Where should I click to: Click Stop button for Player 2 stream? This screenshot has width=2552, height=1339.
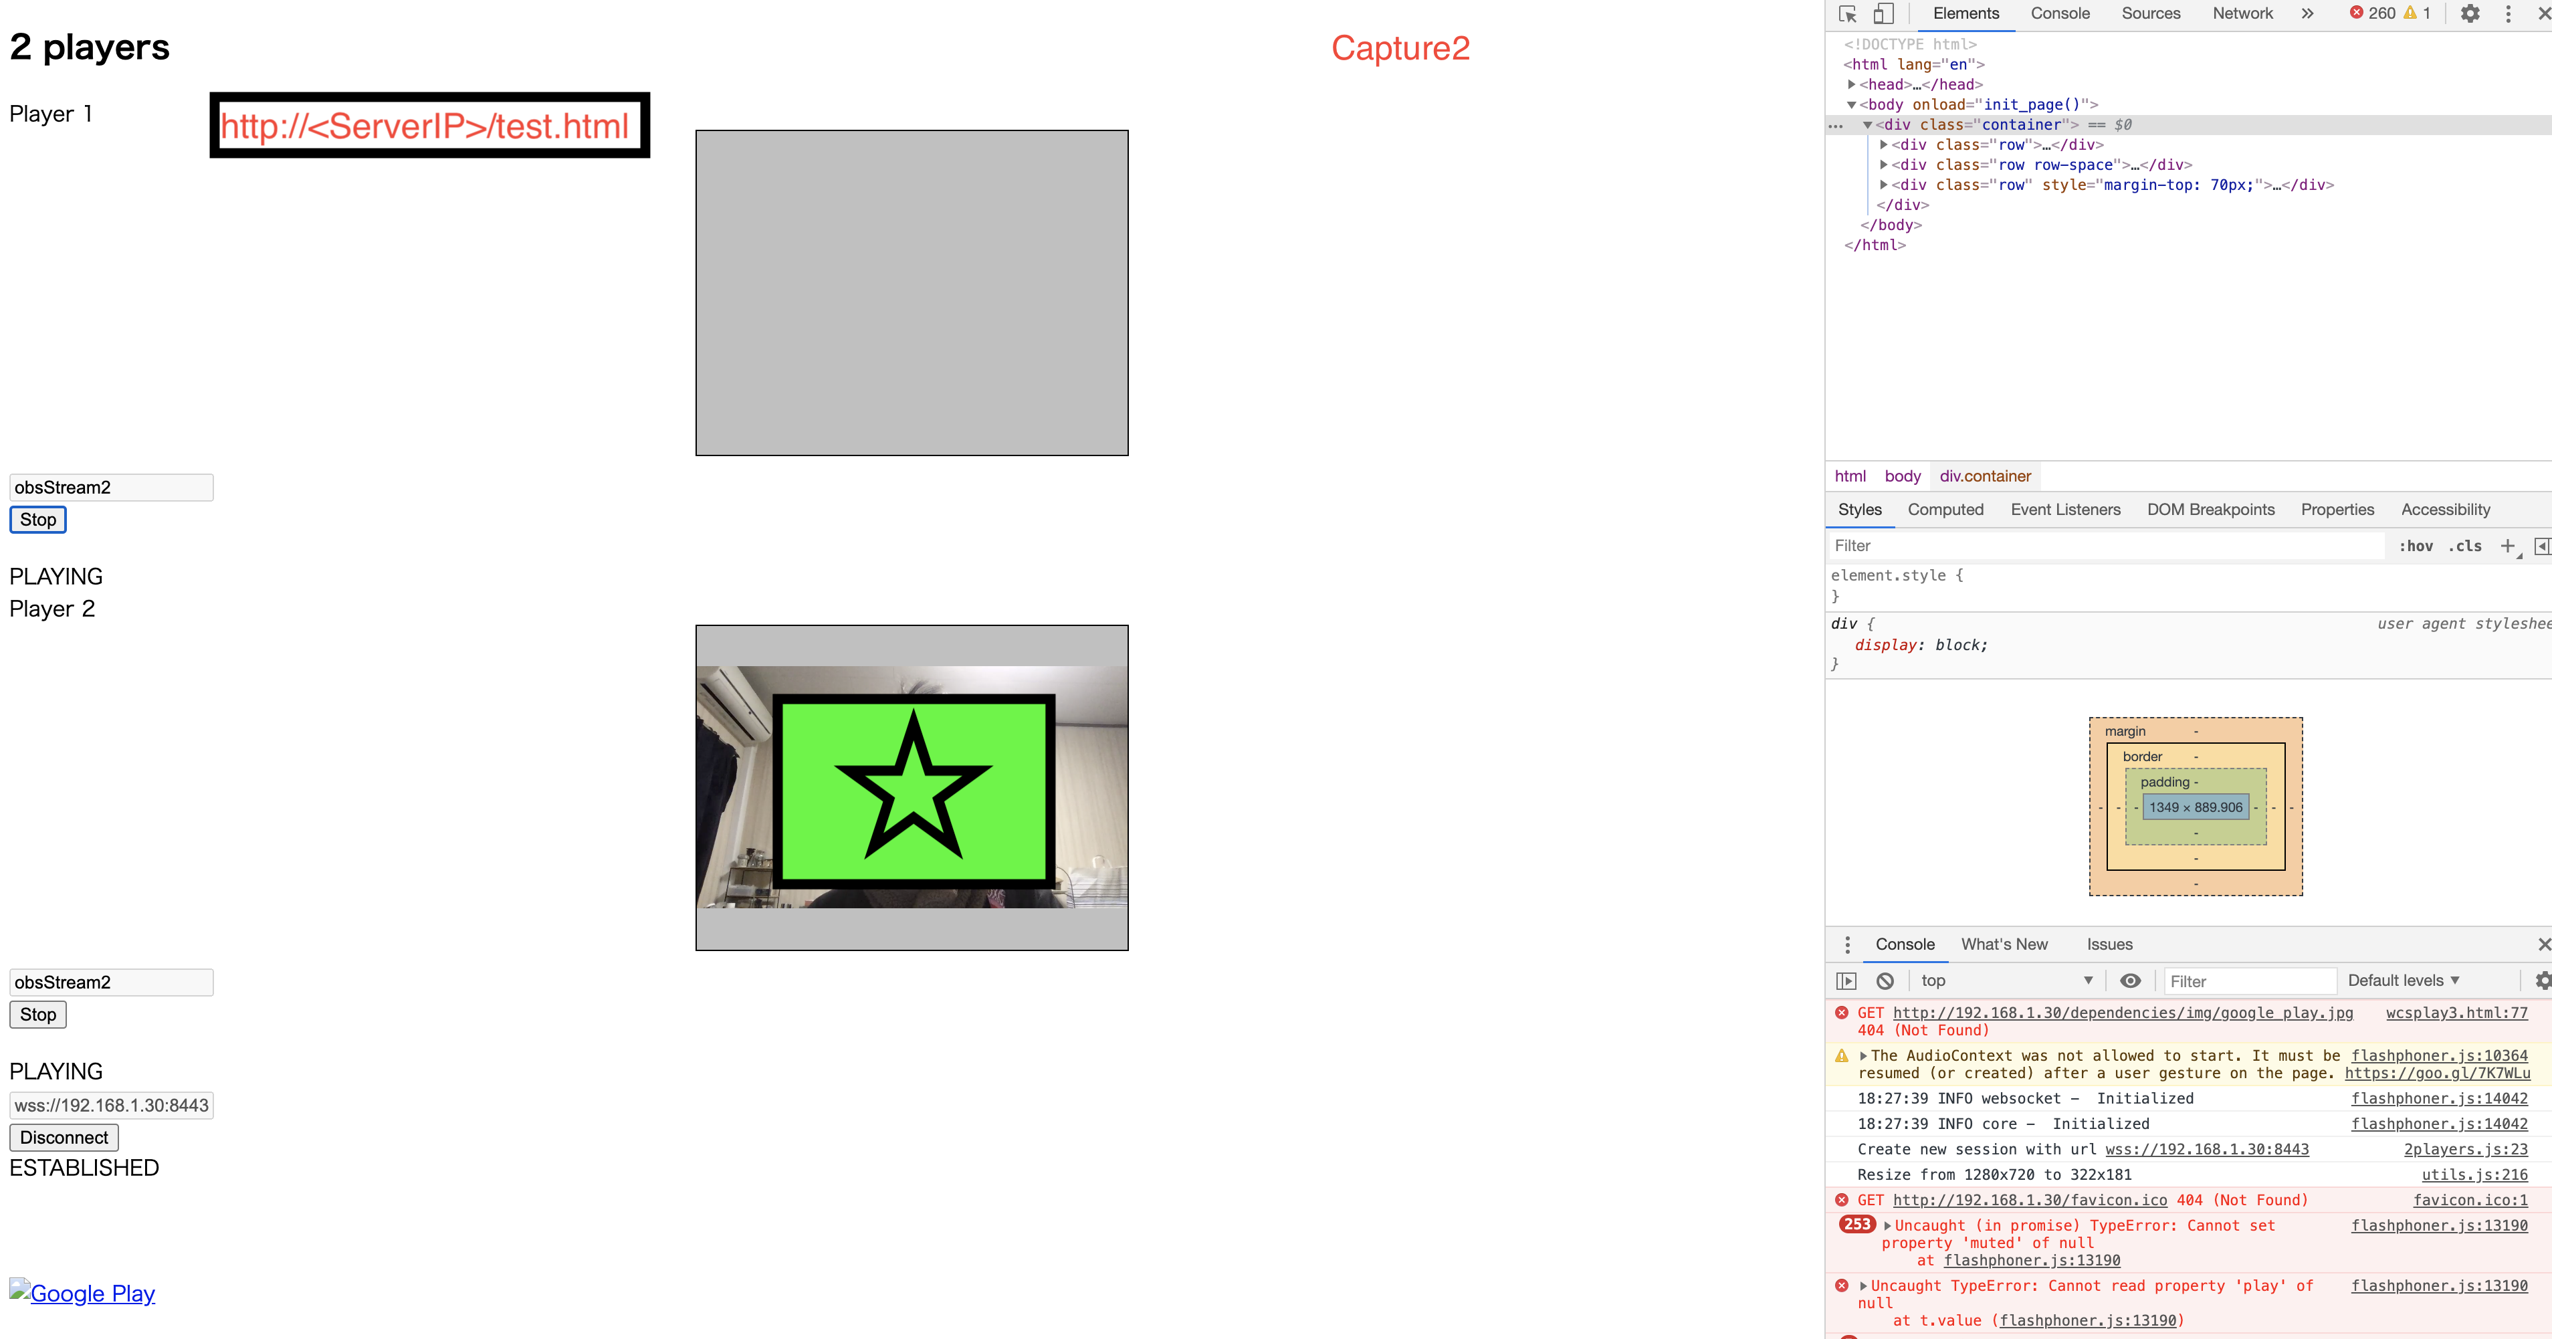37,1015
